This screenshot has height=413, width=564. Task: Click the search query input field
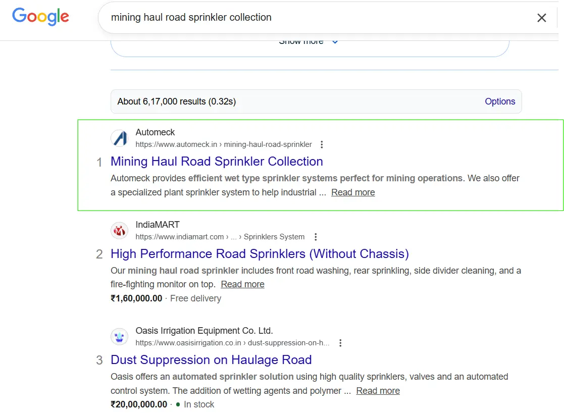pyautogui.click(x=303, y=18)
